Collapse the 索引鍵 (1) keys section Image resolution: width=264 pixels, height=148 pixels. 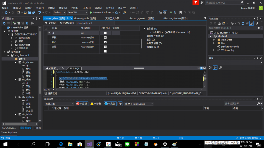(144, 29)
